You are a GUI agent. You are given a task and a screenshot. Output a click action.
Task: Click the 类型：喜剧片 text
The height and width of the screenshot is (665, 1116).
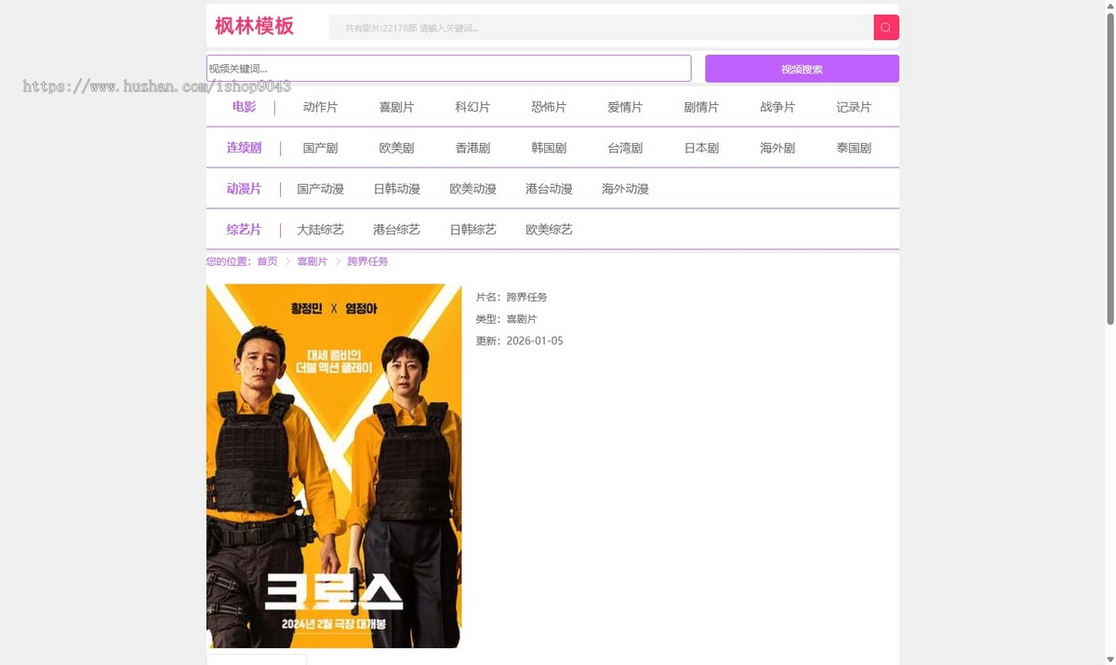point(507,319)
